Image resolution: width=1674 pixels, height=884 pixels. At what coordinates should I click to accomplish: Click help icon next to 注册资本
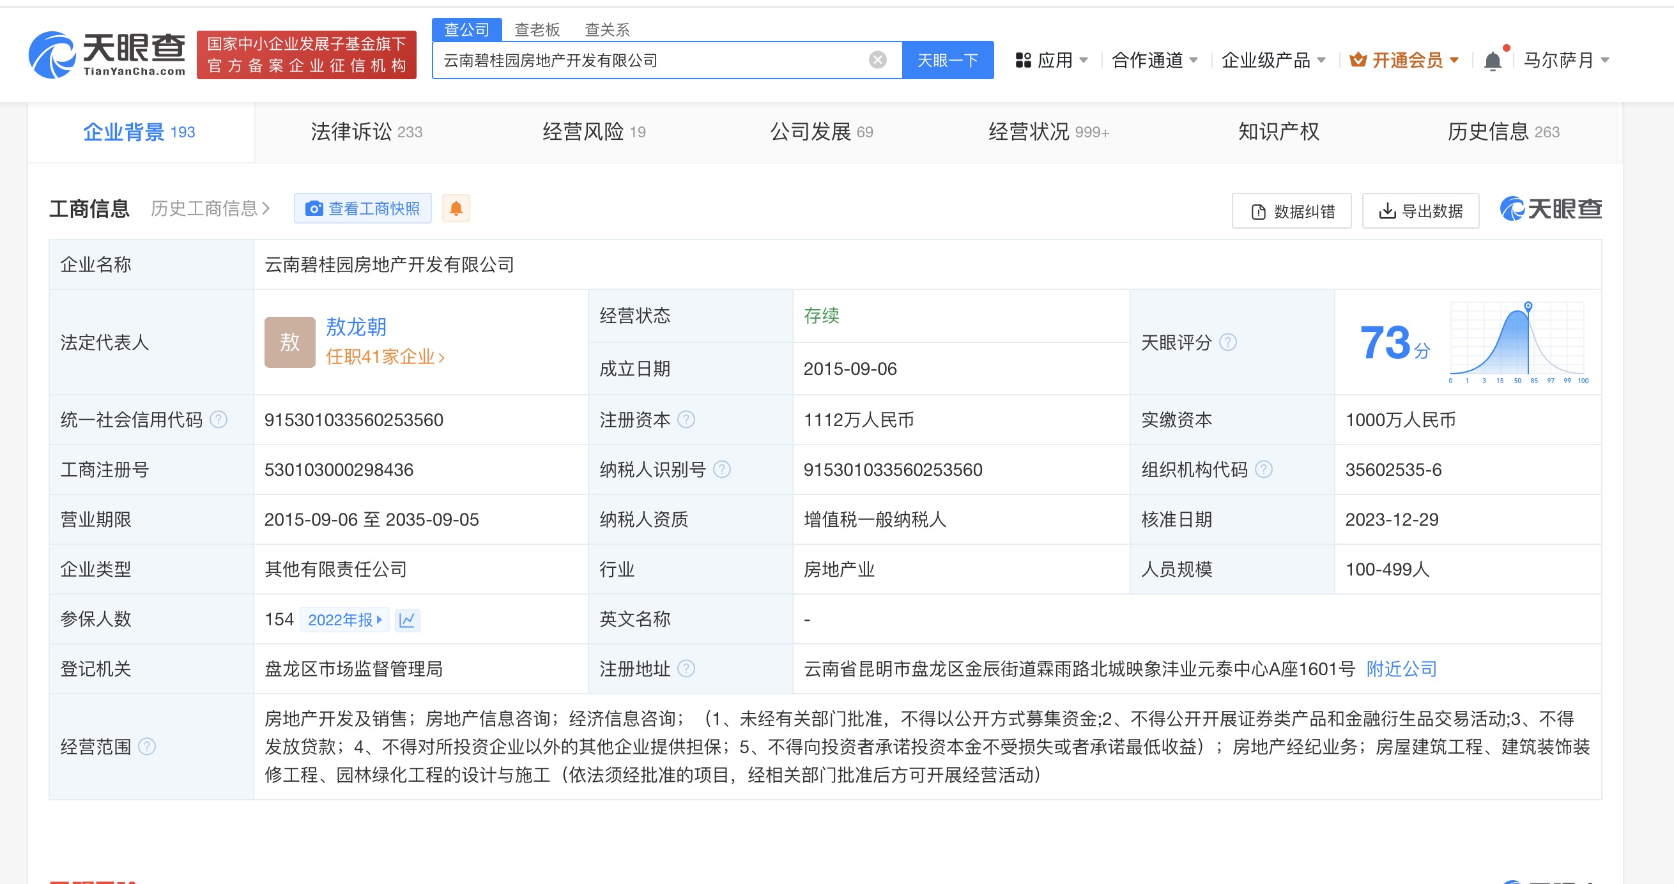click(686, 420)
